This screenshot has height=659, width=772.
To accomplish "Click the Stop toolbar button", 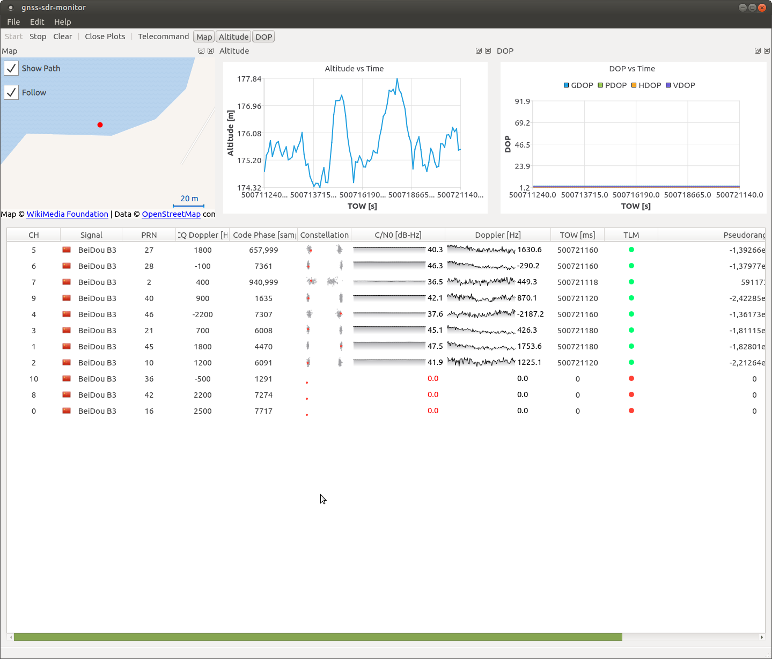I will pyautogui.click(x=38, y=36).
